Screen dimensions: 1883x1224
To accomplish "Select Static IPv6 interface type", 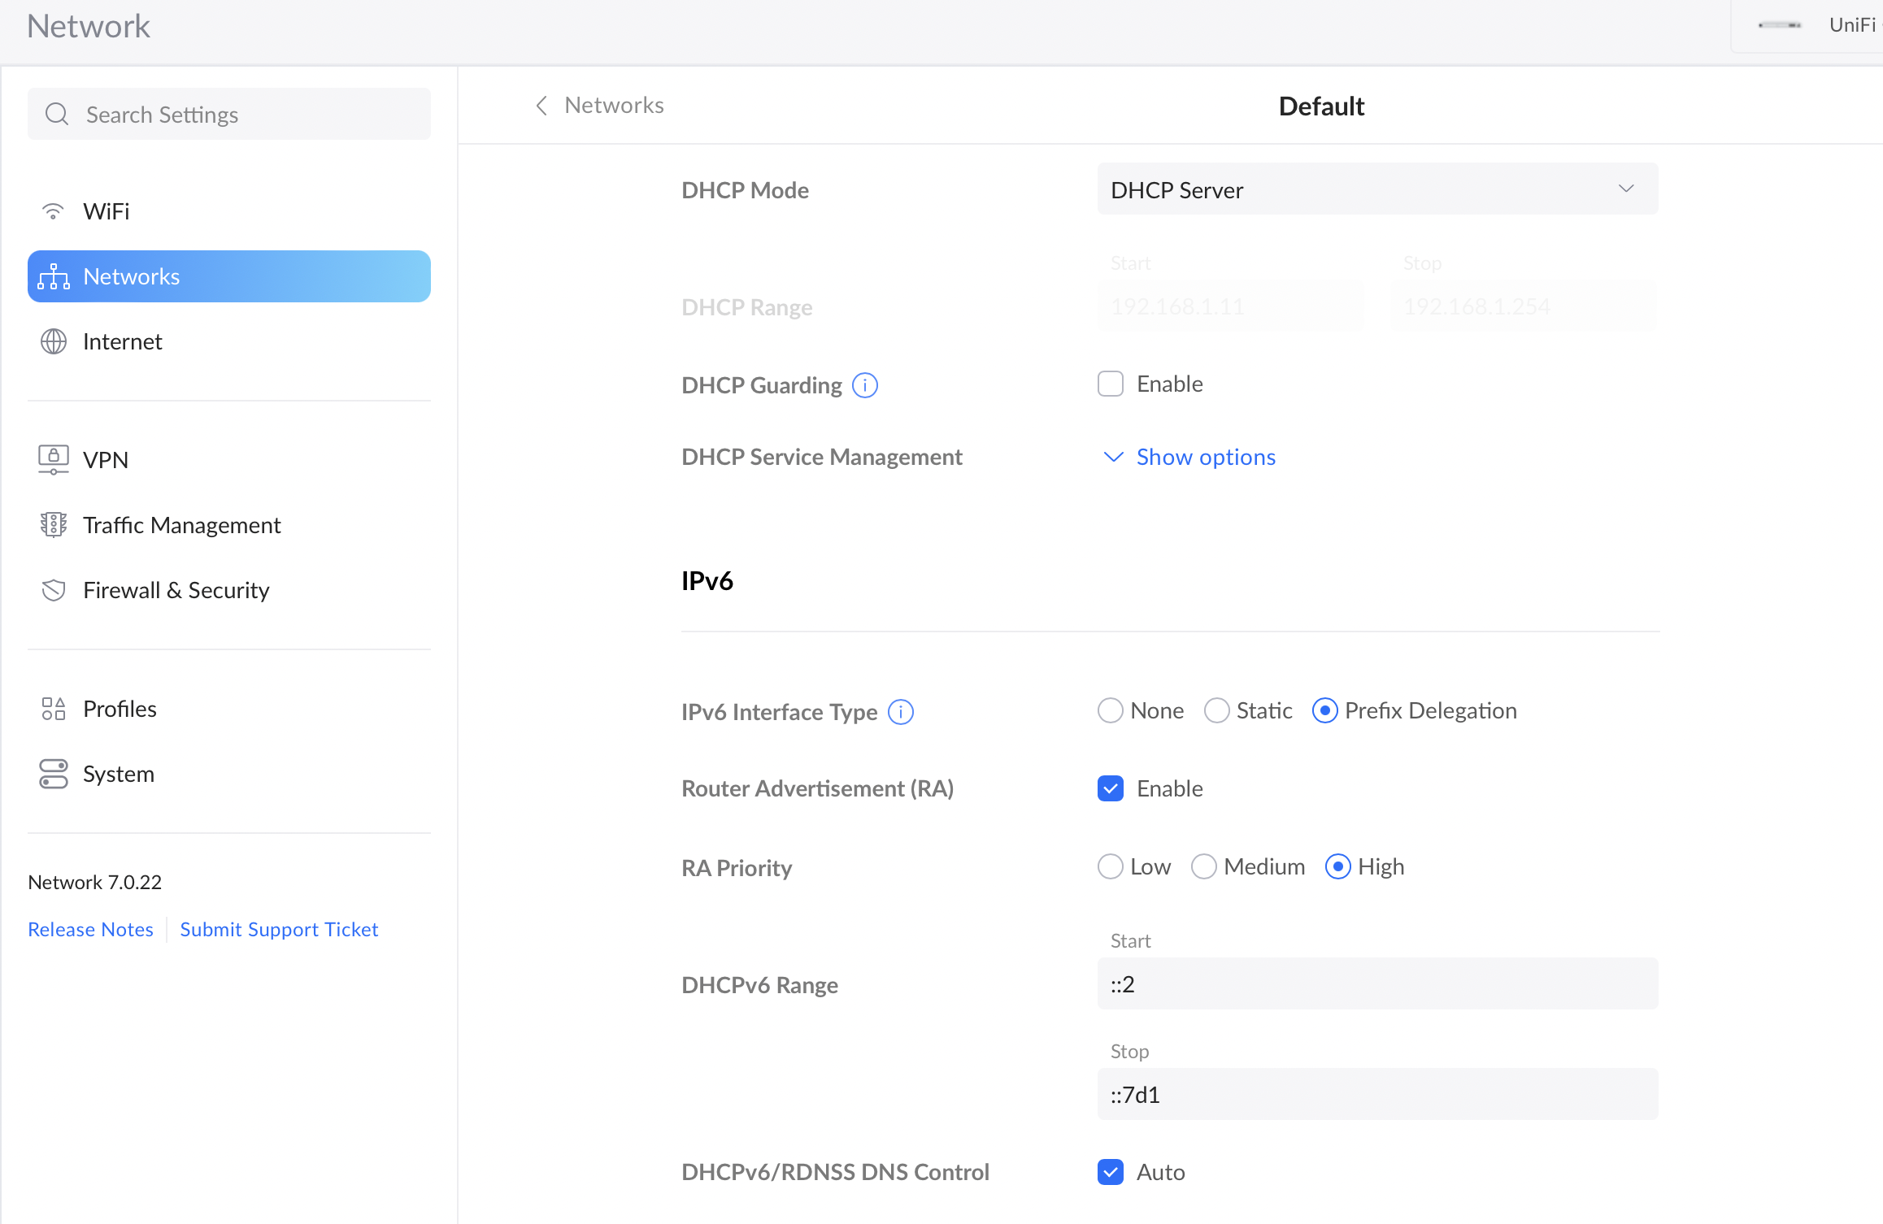I will [x=1217, y=710].
